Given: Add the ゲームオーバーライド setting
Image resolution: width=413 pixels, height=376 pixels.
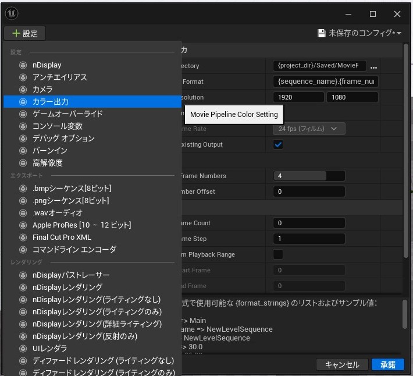Looking at the screenshot, I should pos(92,114).
